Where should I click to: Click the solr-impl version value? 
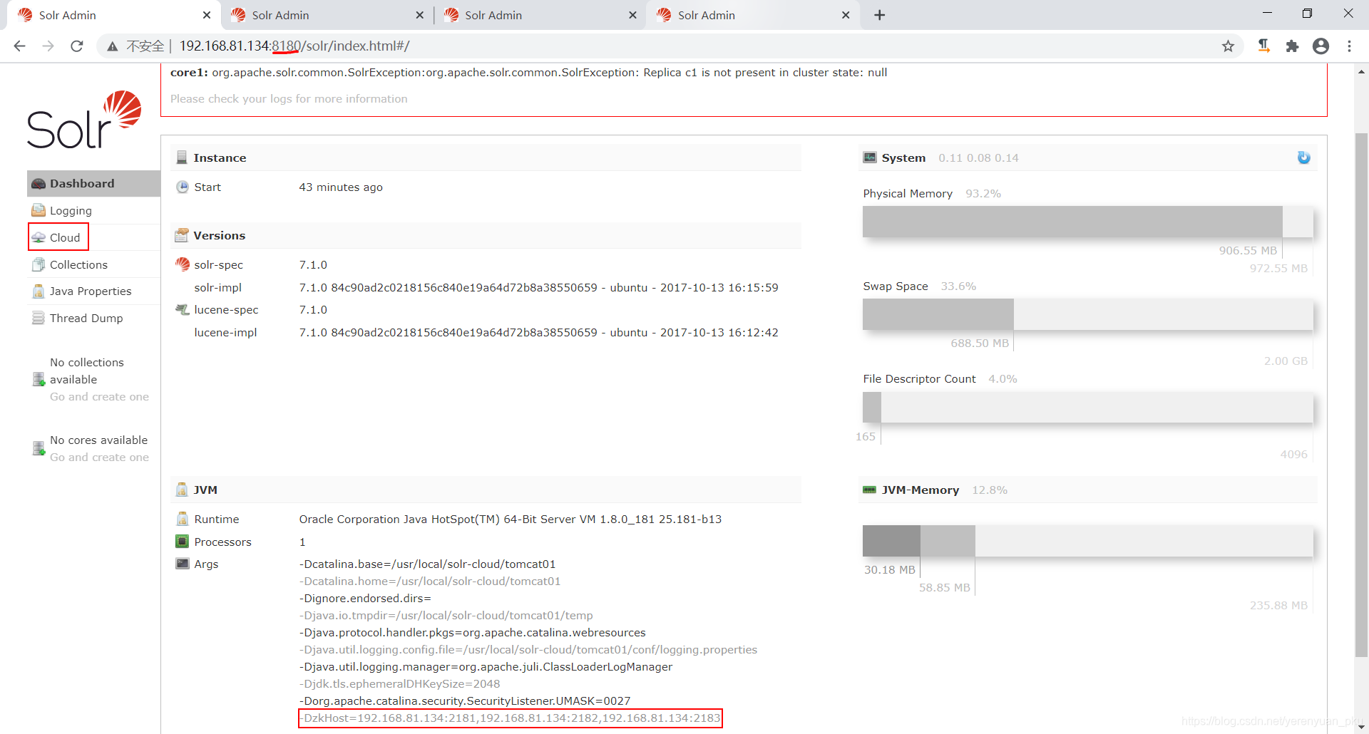tap(538, 287)
